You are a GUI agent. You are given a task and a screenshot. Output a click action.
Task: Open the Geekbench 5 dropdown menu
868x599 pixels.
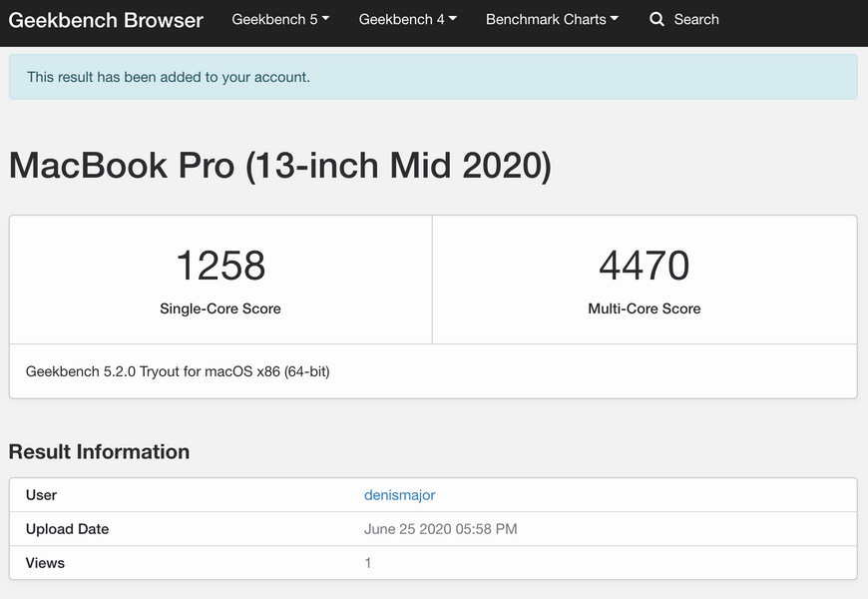pos(280,19)
